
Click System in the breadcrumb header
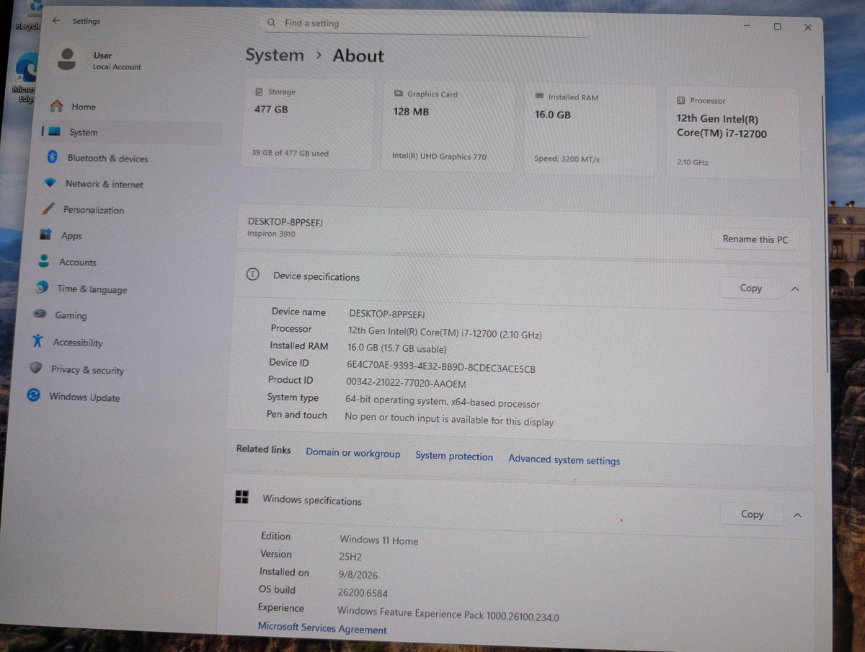point(274,55)
